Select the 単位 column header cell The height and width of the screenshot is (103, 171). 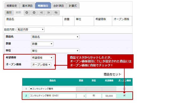coord(84,21)
